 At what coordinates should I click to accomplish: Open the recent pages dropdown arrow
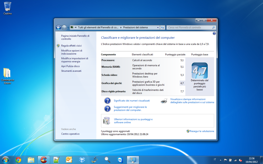[68, 27]
